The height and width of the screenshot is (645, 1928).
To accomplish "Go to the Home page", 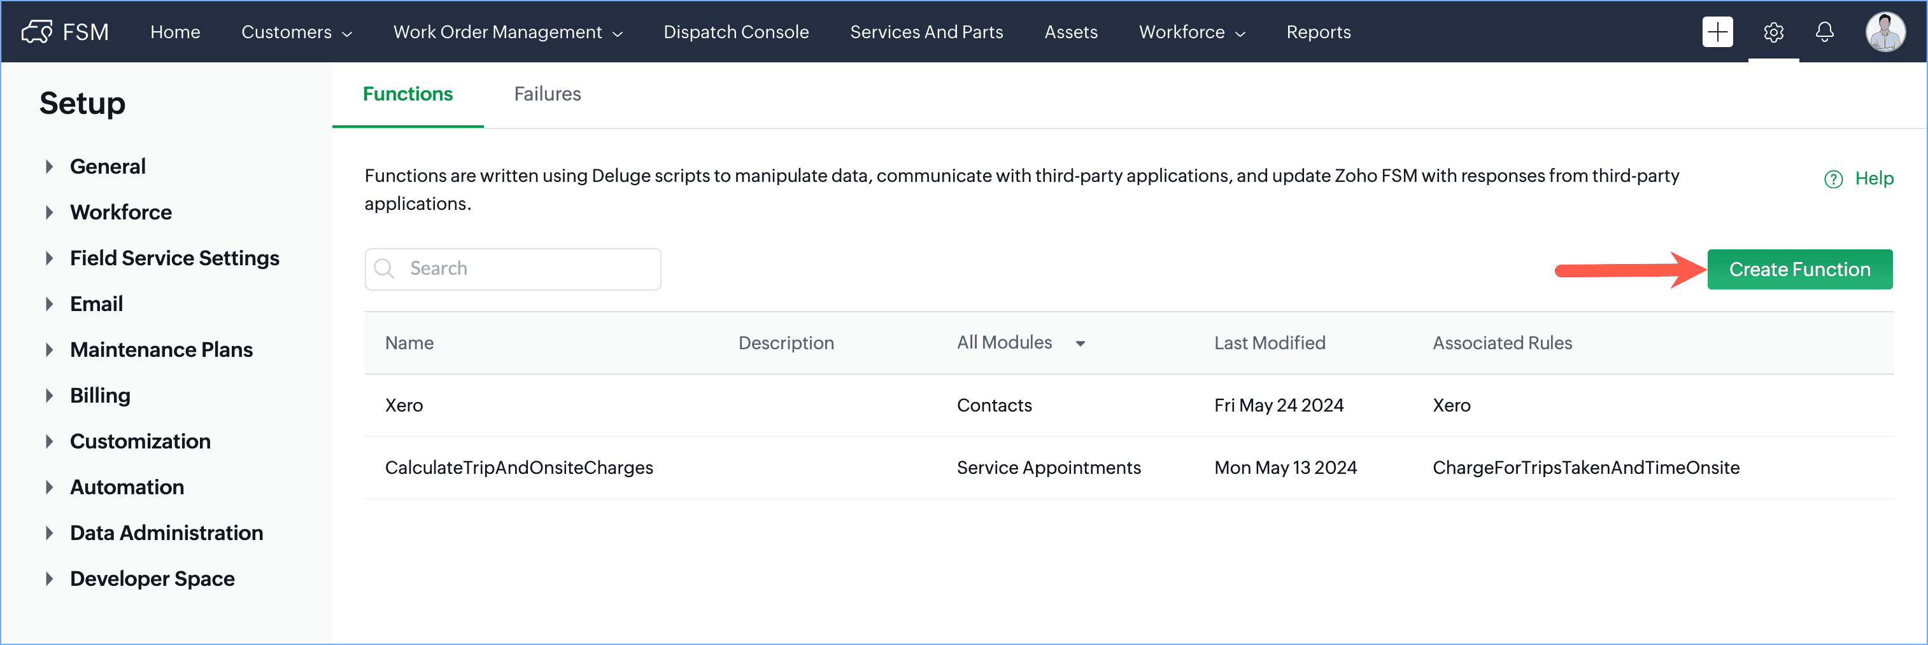I will coord(175,32).
